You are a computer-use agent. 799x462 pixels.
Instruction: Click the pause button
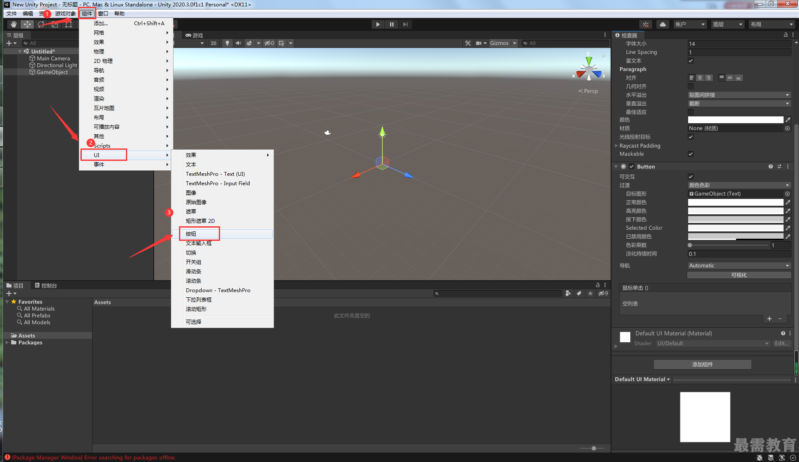391,24
